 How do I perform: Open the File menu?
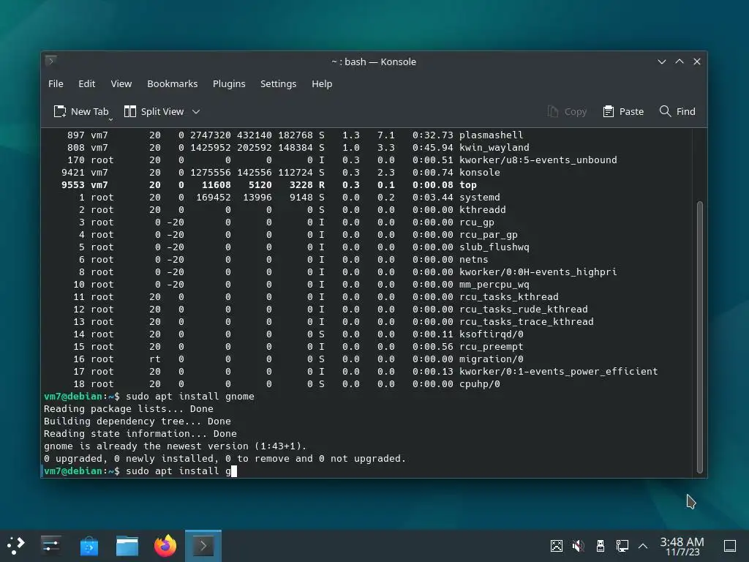pos(56,83)
